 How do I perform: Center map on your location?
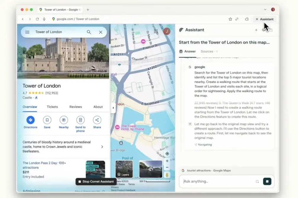[167, 153]
